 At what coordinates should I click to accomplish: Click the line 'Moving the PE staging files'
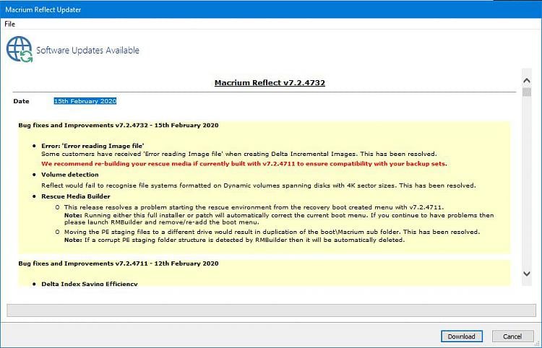point(272,232)
